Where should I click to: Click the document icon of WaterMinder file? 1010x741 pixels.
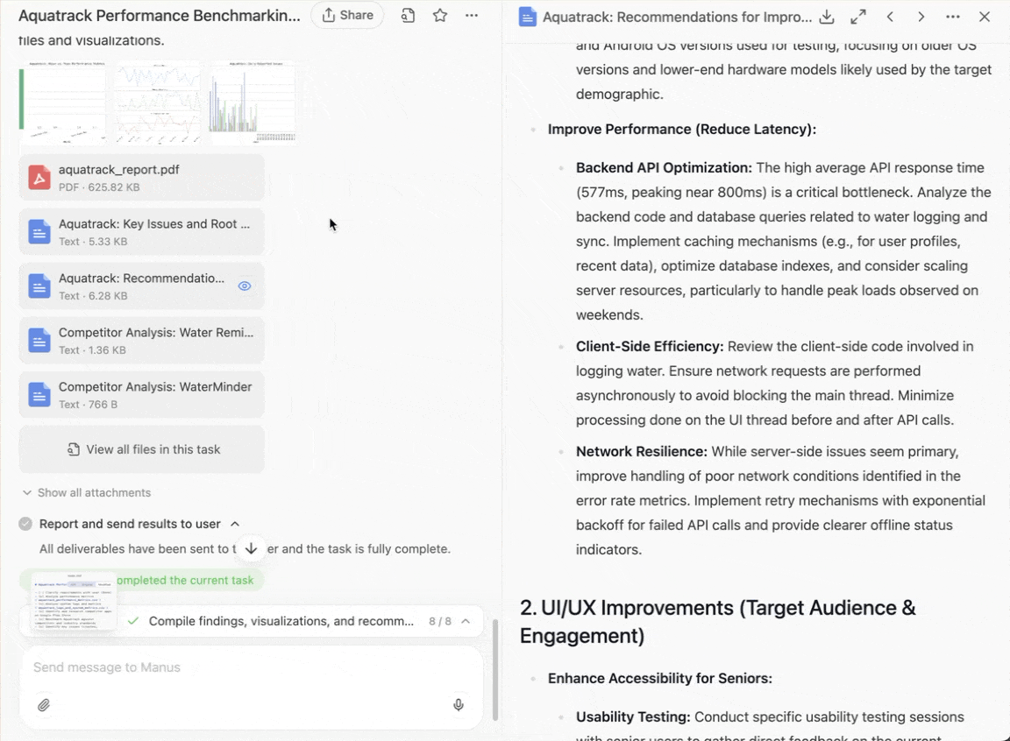(39, 394)
